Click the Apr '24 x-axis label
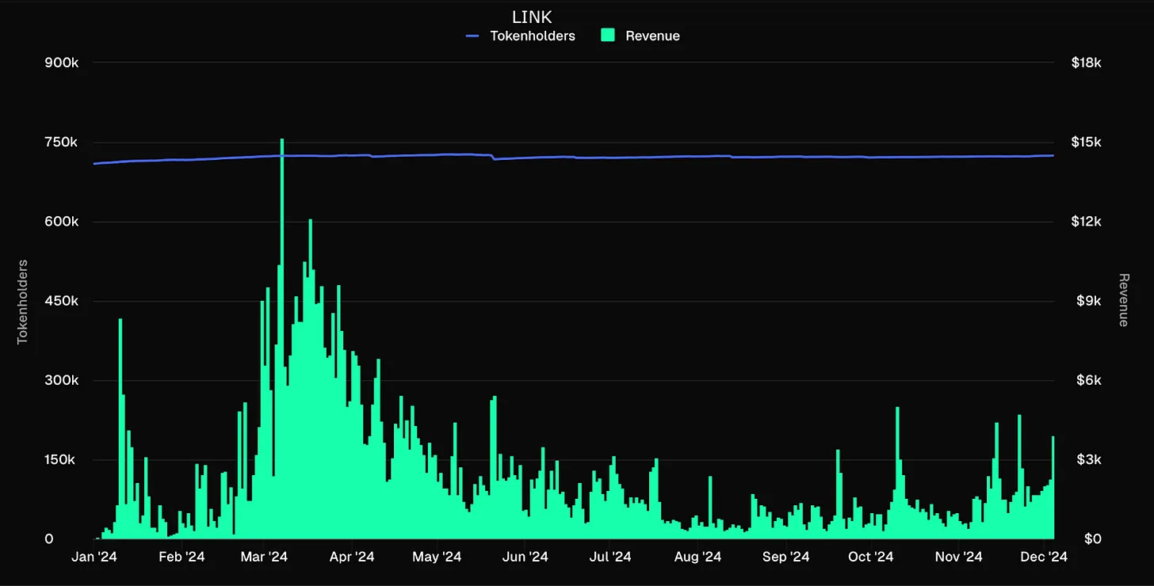The width and height of the screenshot is (1154, 586). (351, 557)
